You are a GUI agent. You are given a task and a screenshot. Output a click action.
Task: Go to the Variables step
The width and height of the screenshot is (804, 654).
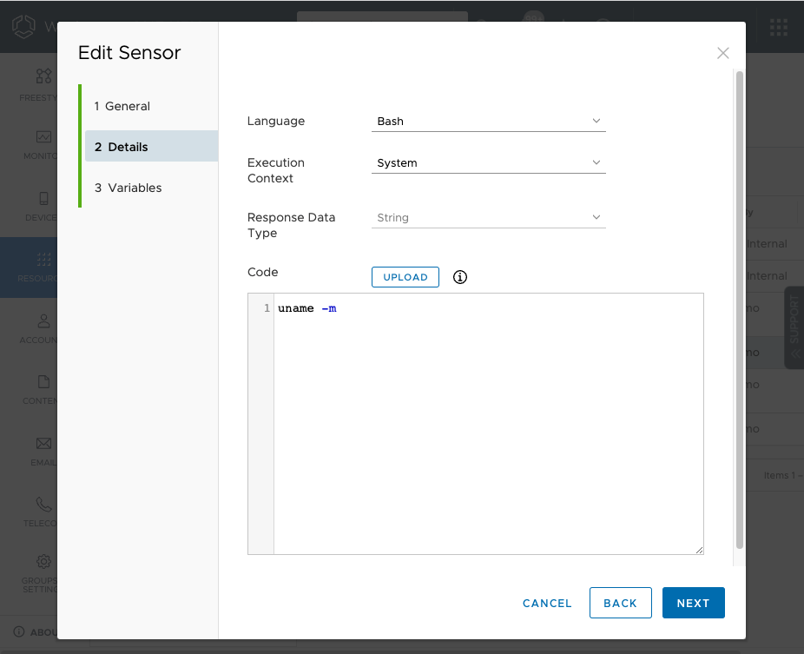click(x=128, y=188)
